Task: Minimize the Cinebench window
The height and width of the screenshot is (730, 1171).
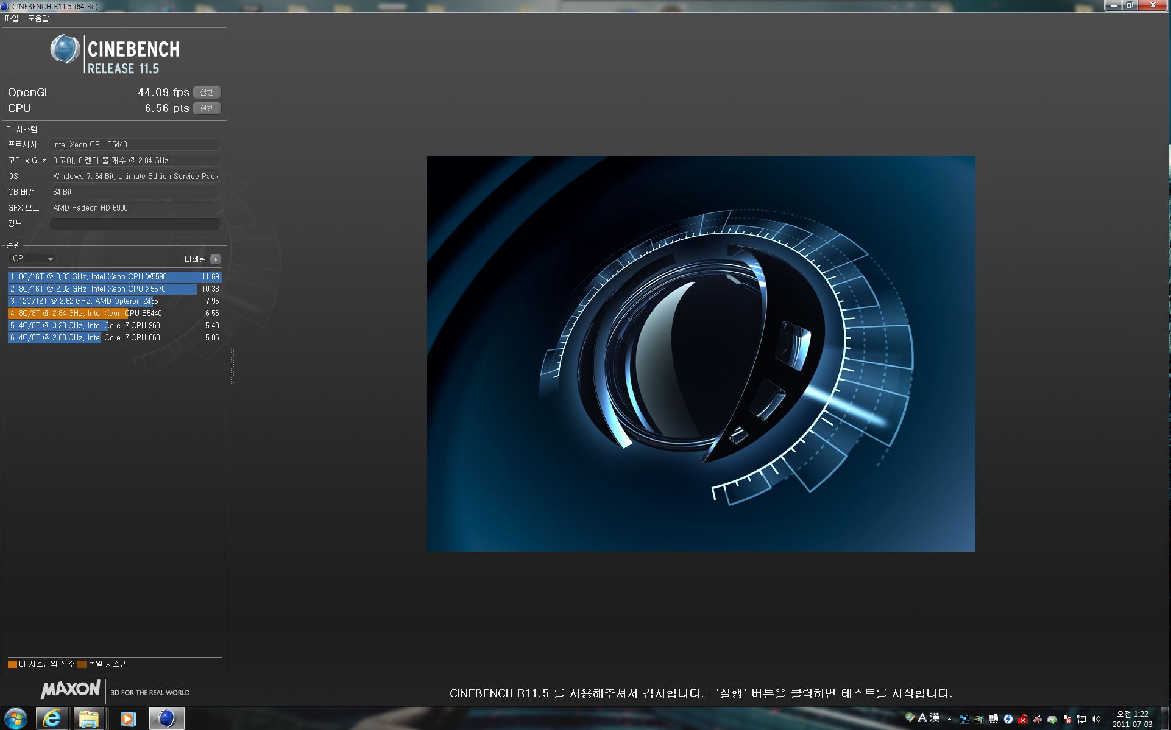Action: click(x=1113, y=5)
